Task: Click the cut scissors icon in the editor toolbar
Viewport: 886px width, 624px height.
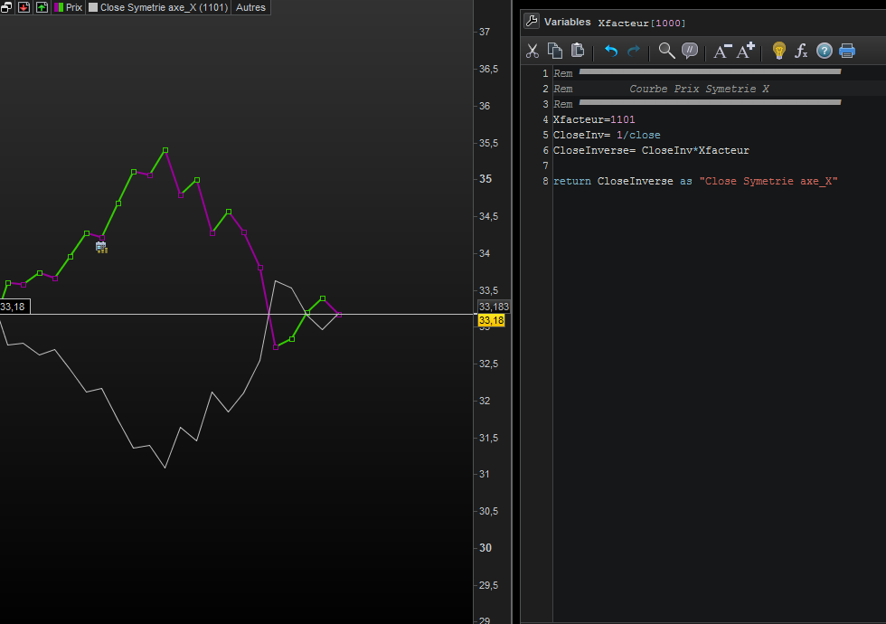Action: point(532,51)
